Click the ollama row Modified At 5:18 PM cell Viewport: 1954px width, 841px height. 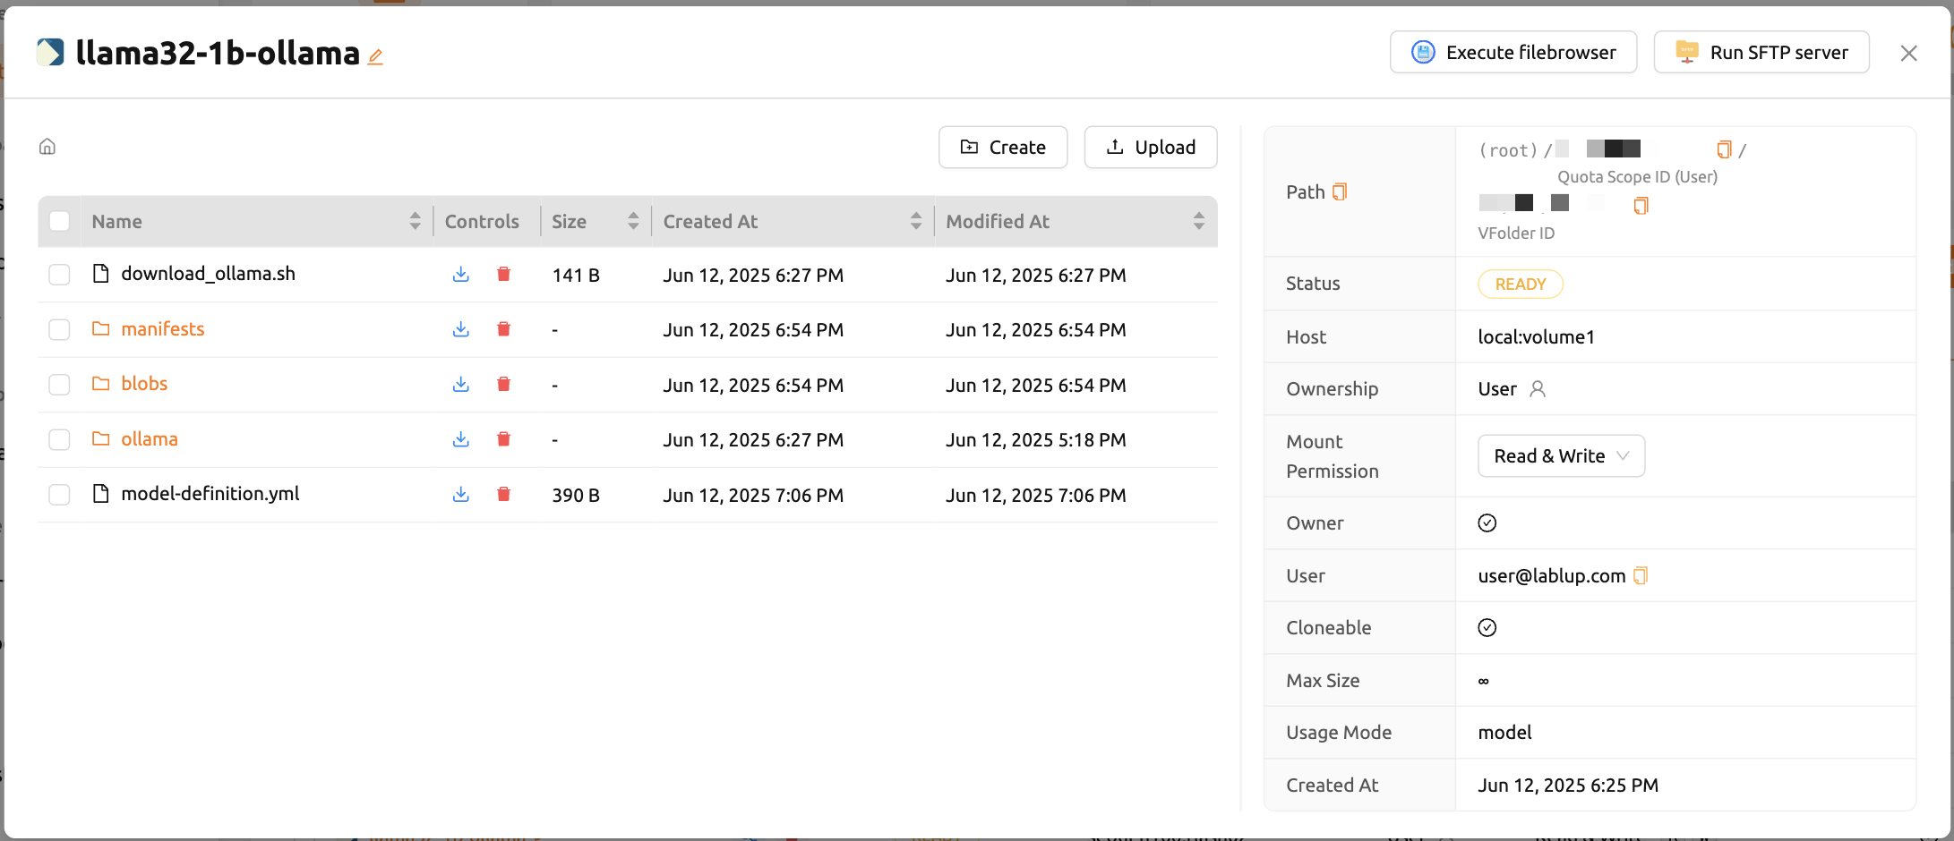pyautogui.click(x=1036, y=439)
